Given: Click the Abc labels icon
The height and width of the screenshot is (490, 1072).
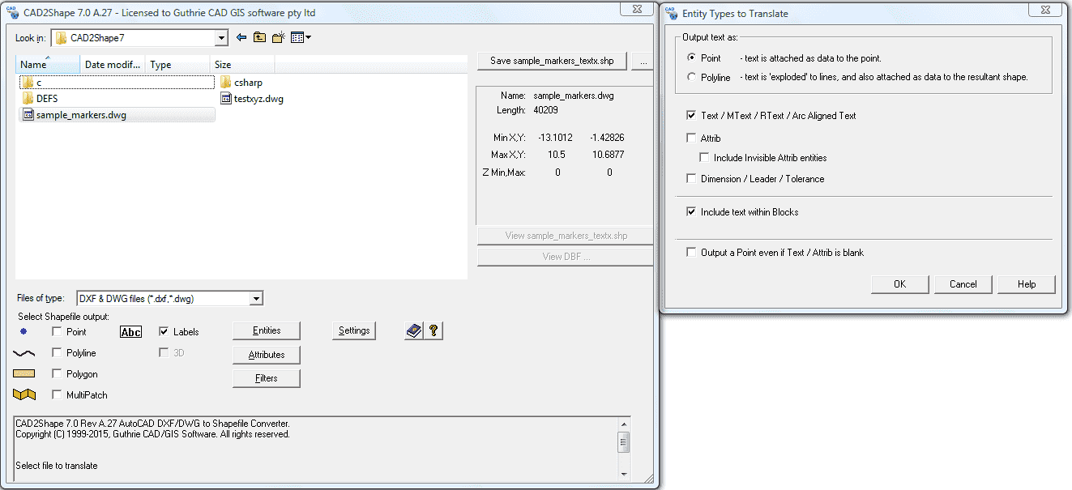Looking at the screenshot, I should [130, 332].
